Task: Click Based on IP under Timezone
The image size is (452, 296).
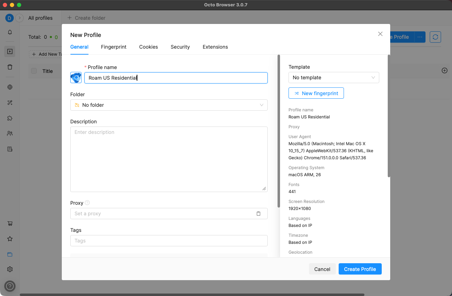Action: (300, 242)
